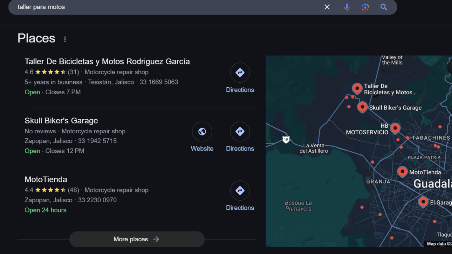Viewport: 452px width, 254px height.
Task: Open the Skull Biker's Garage listing title
Action: tap(61, 121)
